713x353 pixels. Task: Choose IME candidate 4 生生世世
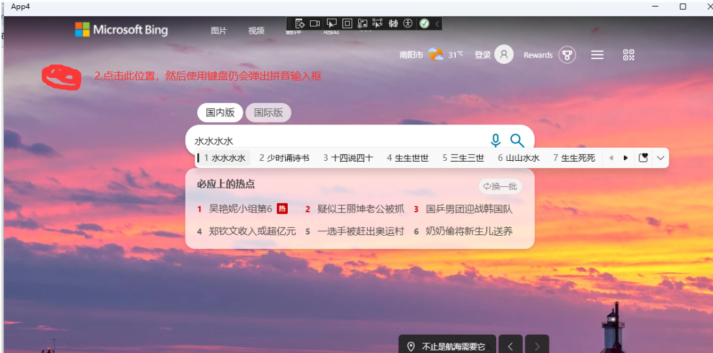(408, 158)
